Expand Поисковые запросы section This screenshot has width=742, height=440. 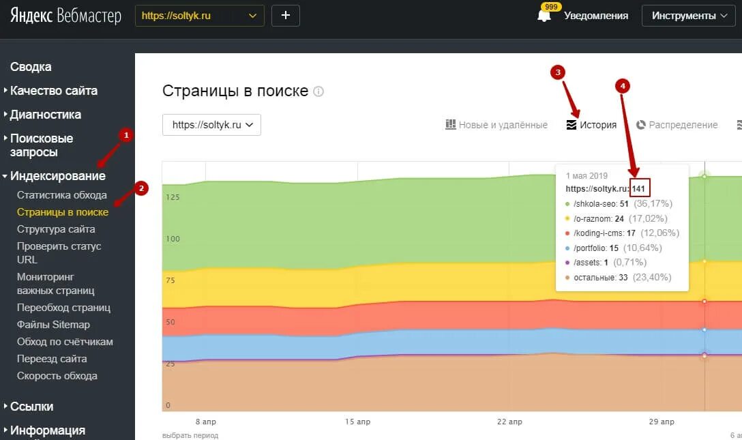[x=42, y=145]
